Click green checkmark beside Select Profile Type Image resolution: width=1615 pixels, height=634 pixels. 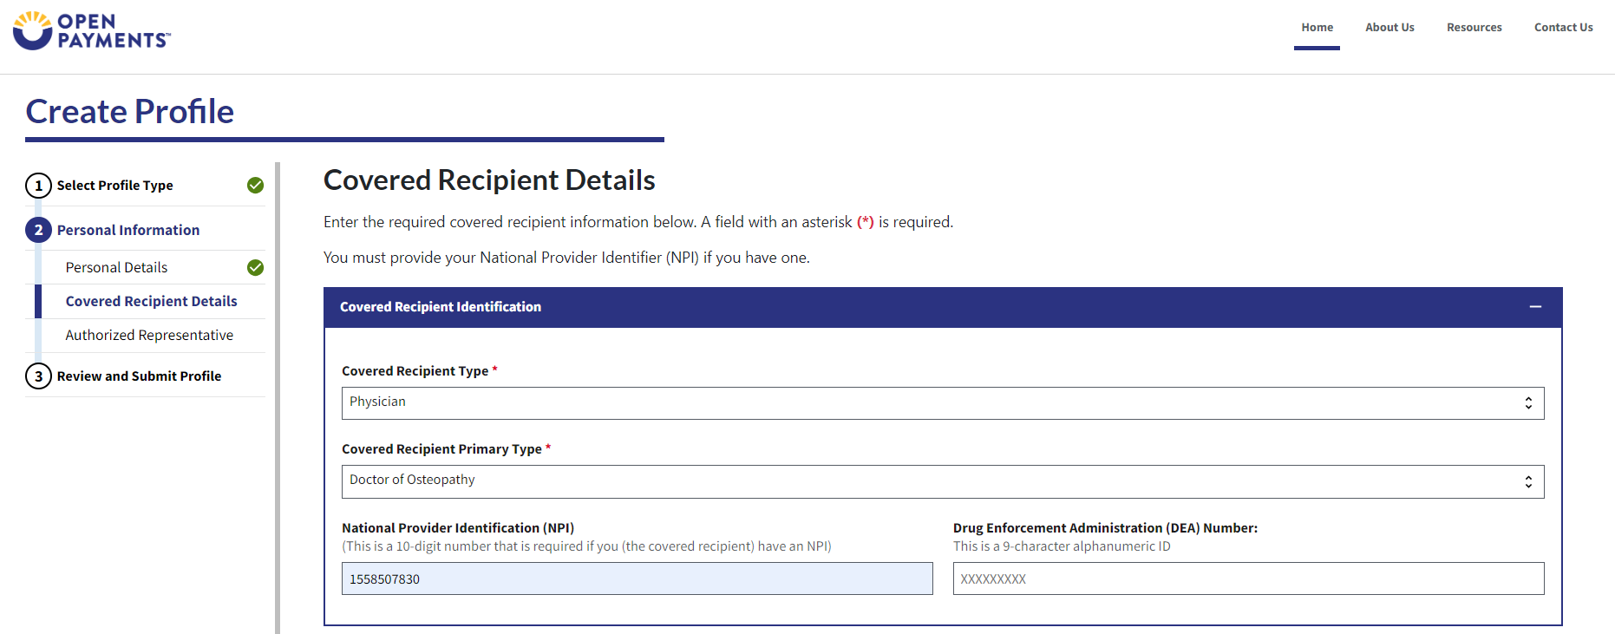coord(255,186)
